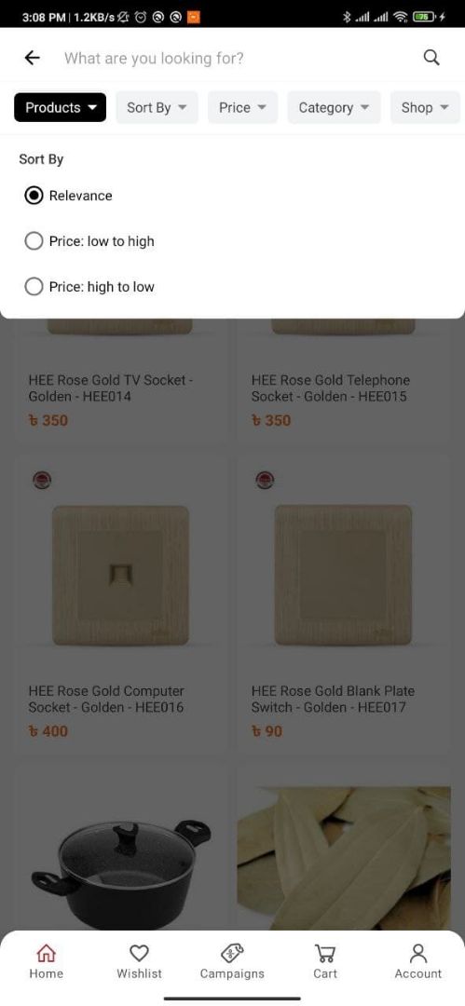Viewport: 465px width, 1006px height.
Task: Open Account person icon
Action: (418, 953)
